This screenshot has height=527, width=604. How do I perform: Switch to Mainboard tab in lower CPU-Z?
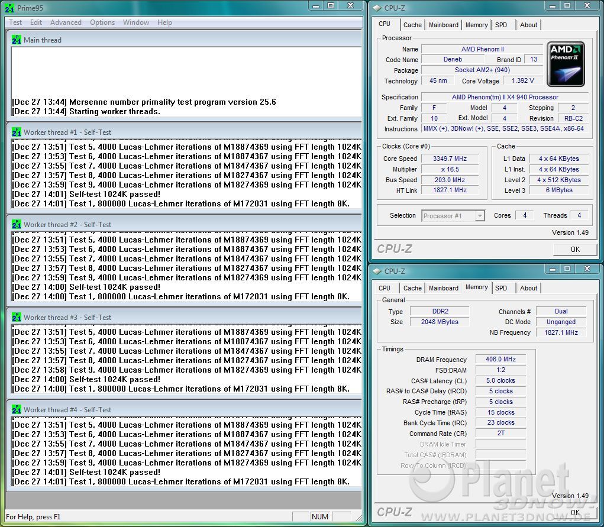443,288
